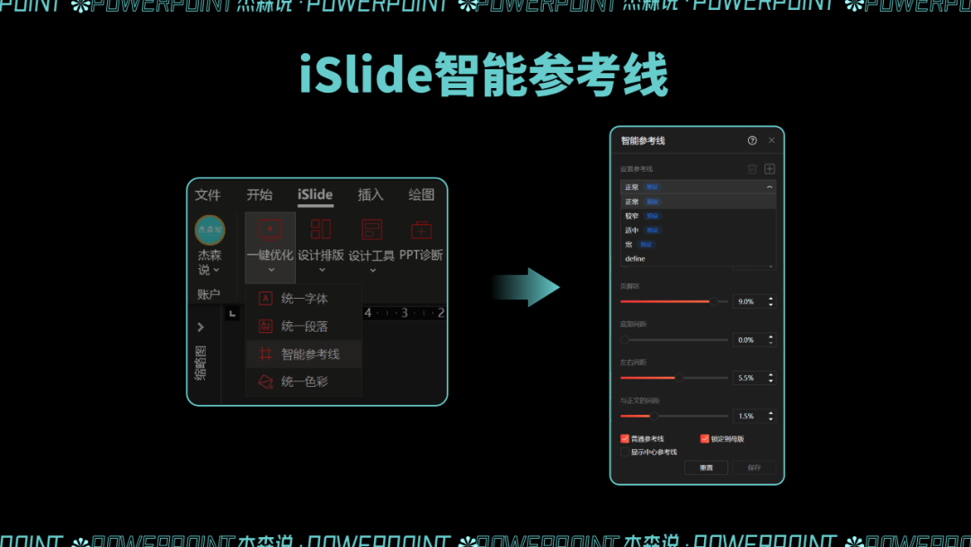The width and height of the screenshot is (971, 547).
Task: Click the trash icon to delete guide preset
Action: [x=752, y=168]
